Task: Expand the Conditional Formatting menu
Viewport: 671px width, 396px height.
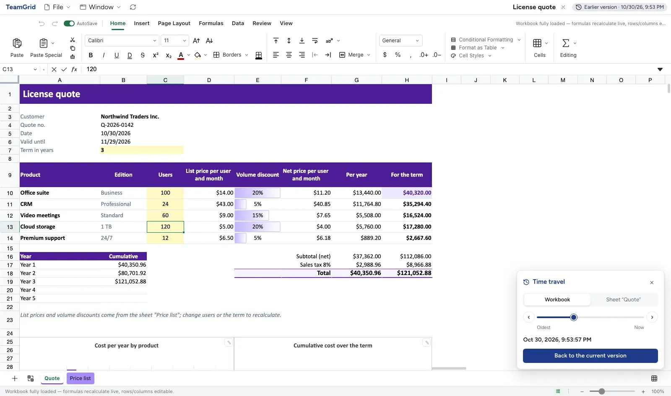Action: (486, 40)
